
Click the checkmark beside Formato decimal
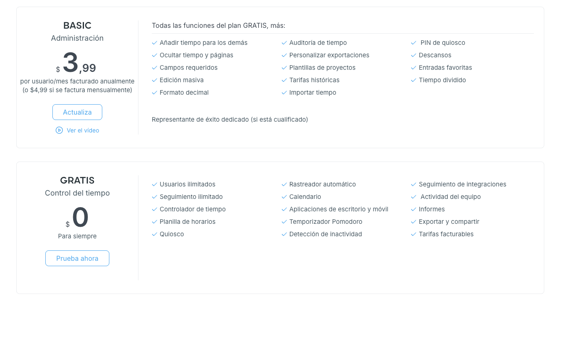coord(154,93)
